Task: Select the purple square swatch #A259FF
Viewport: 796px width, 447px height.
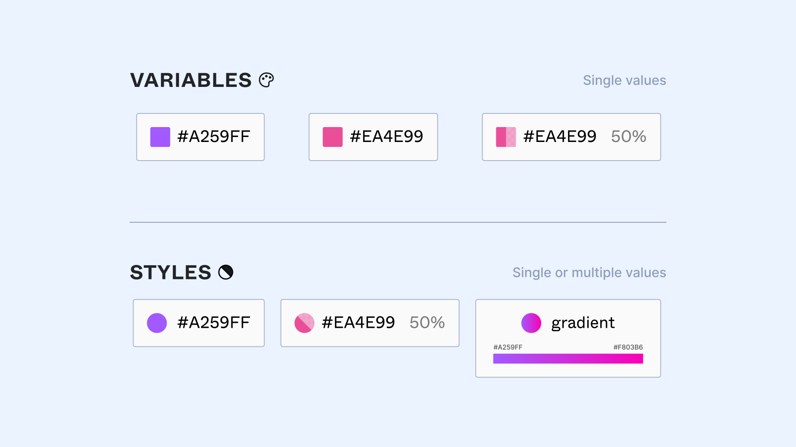Action: 160,137
